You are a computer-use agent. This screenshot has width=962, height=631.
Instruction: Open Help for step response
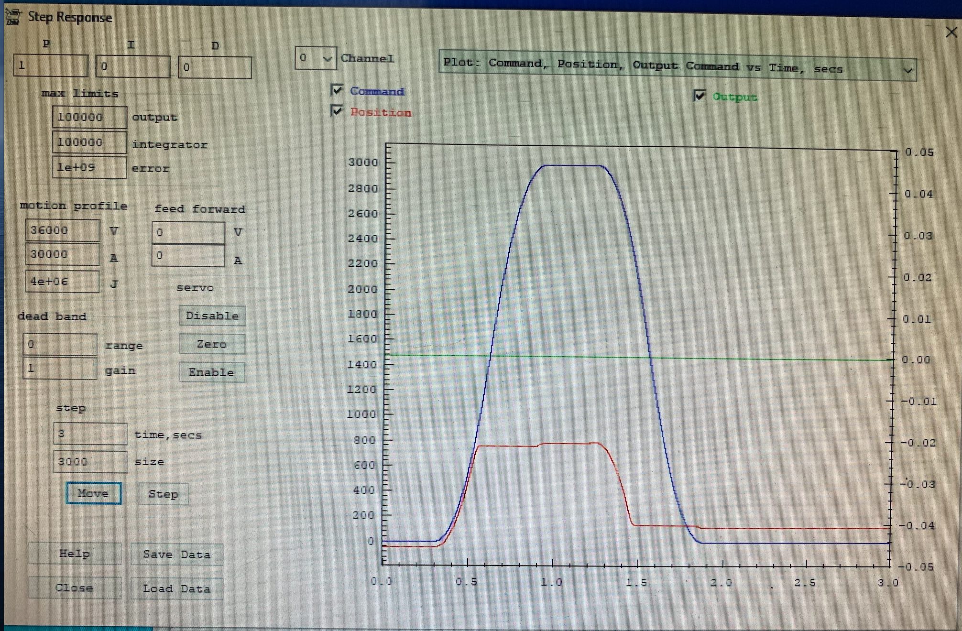74,554
